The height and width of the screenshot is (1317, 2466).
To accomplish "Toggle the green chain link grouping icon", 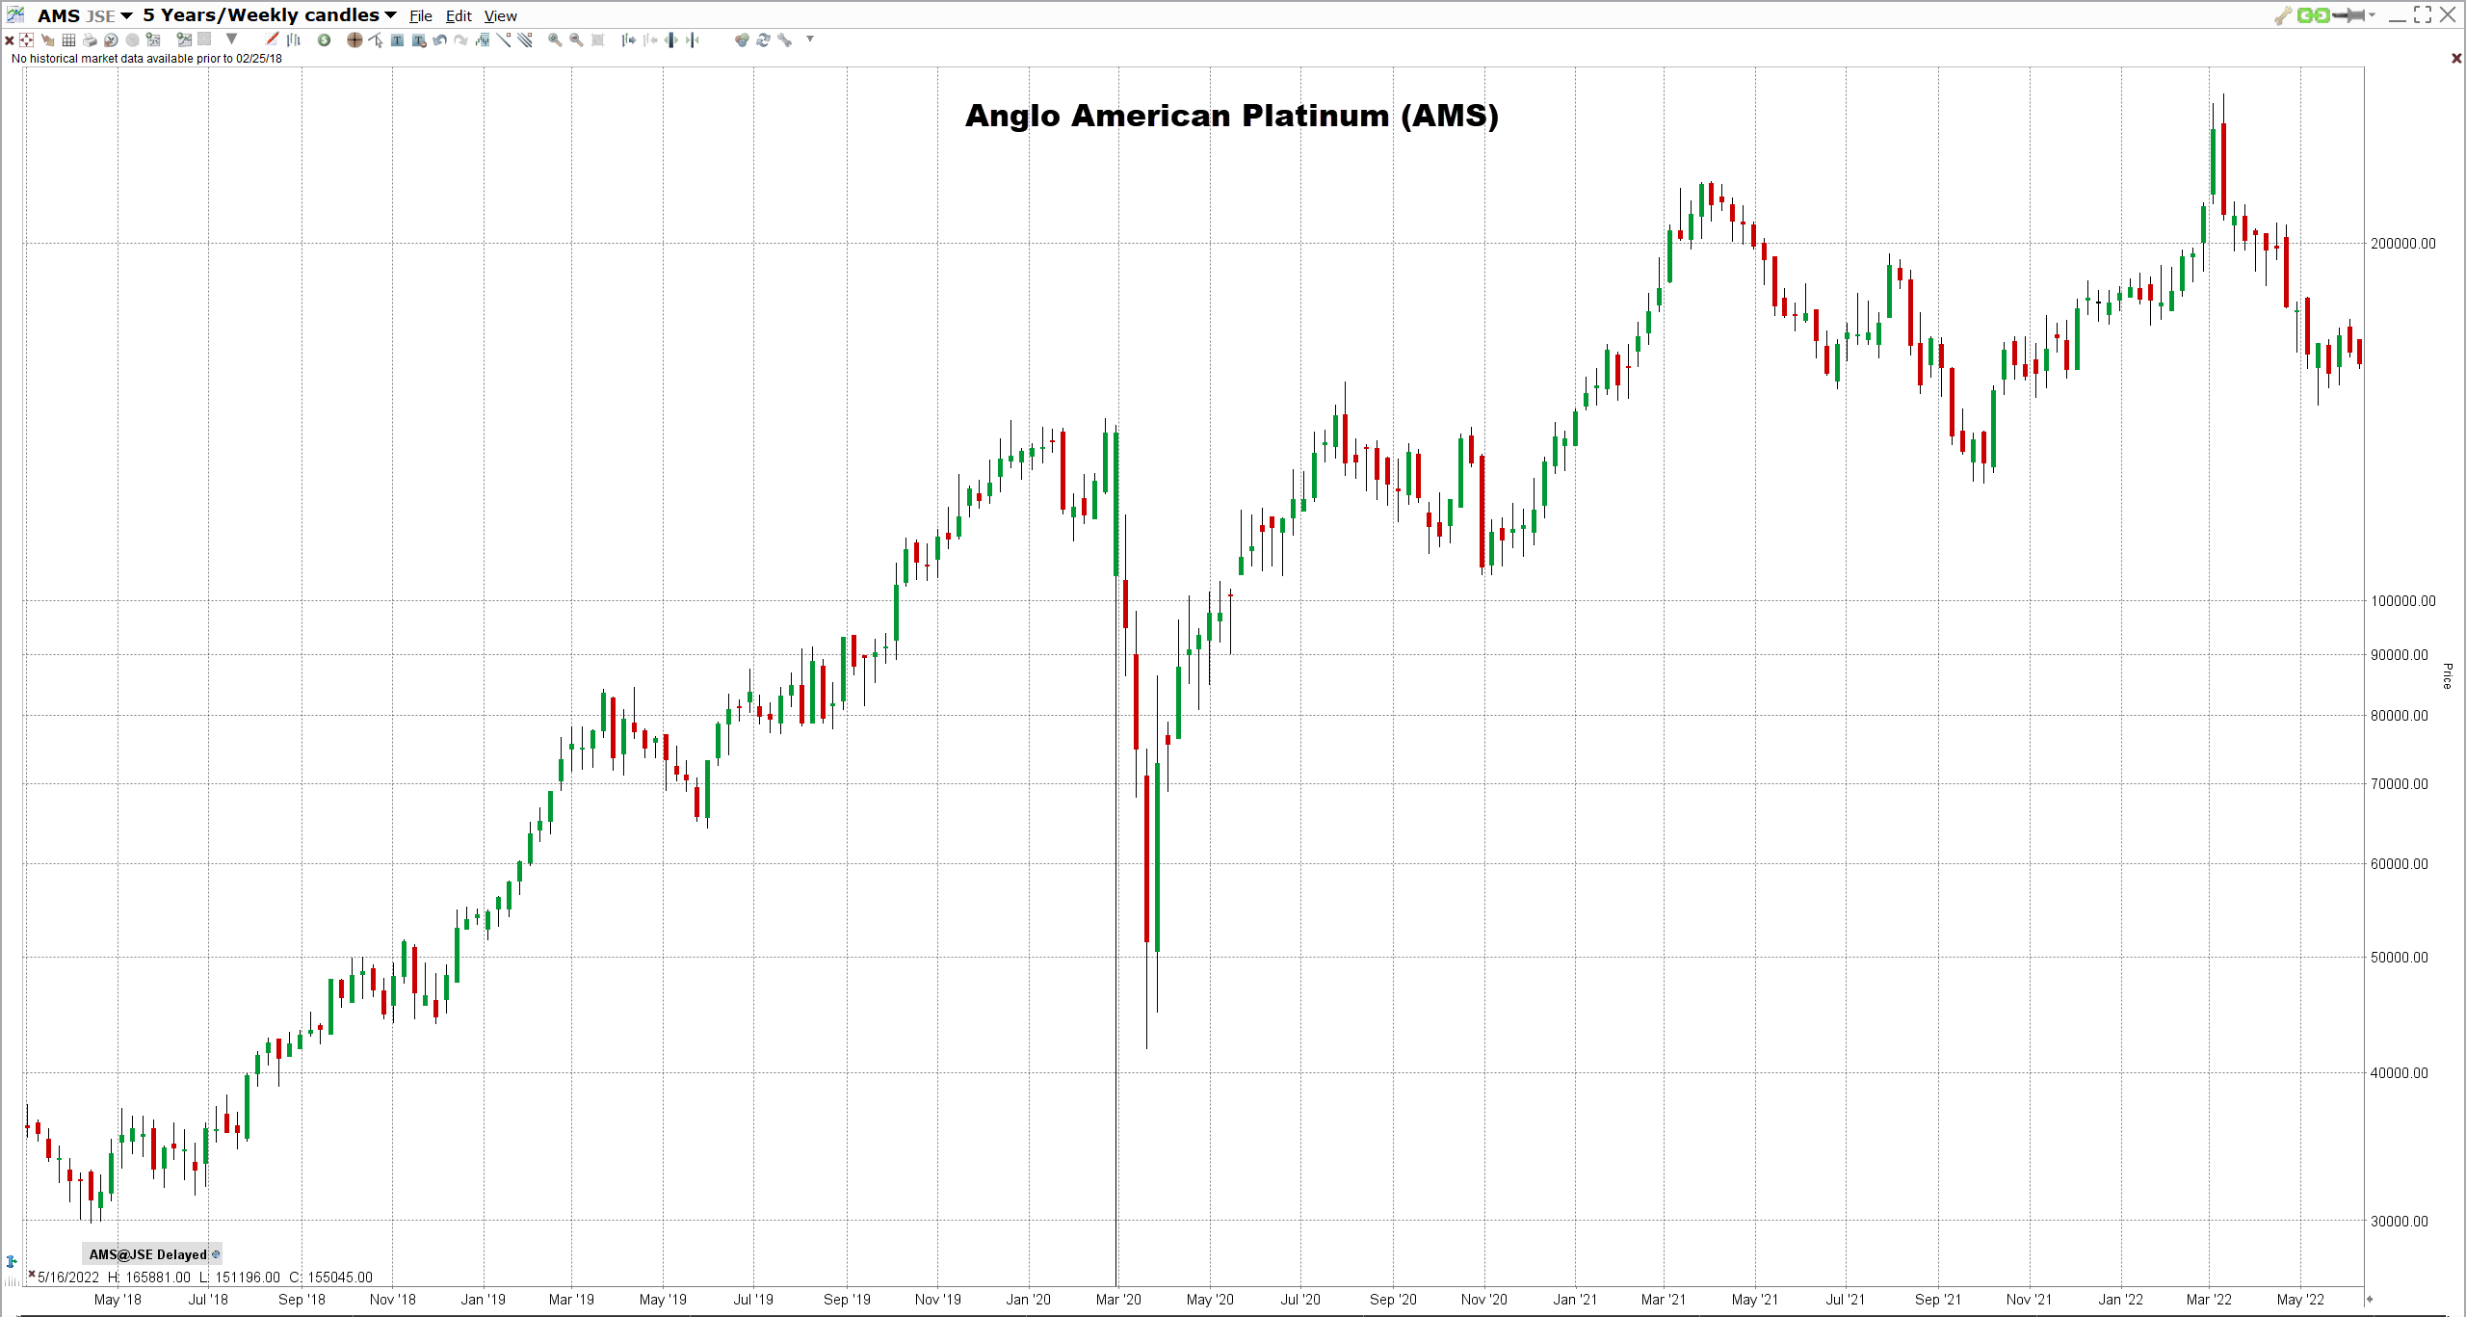I will (x=2313, y=14).
